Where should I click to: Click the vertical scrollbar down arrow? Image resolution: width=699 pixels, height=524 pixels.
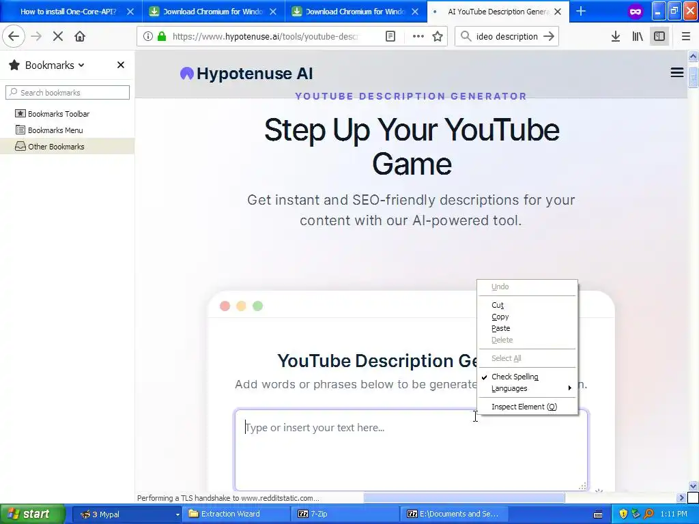pos(693,486)
